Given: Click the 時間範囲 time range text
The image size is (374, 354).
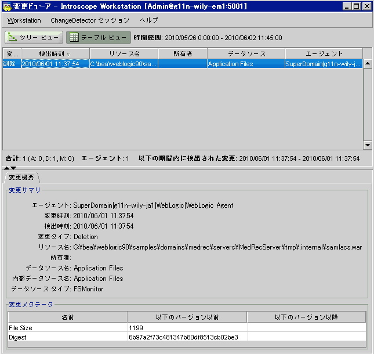Looking at the screenshot, I should (x=208, y=38).
